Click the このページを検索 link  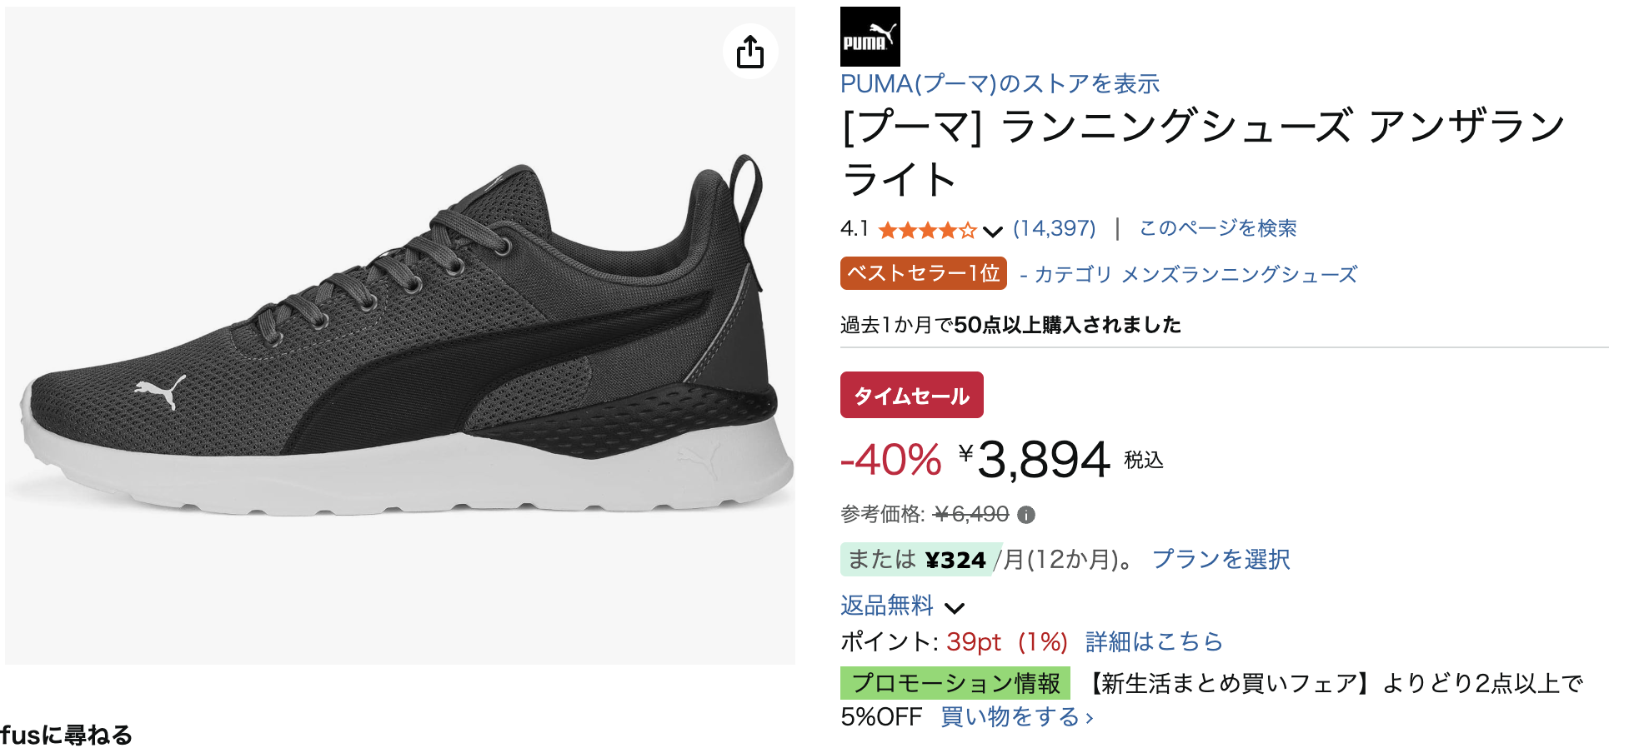[x=1217, y=228]
